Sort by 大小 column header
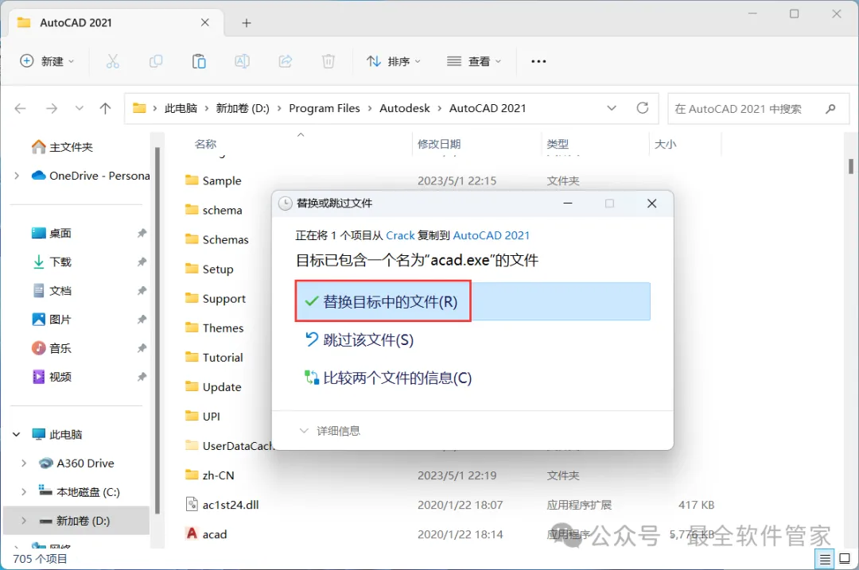This screenshot has width=859, height=570. click(666, 144)
